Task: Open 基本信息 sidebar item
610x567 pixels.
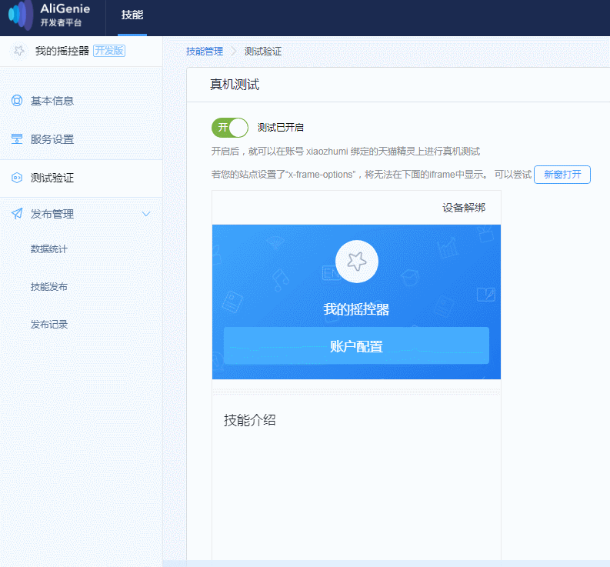Action: click(82, 101)
